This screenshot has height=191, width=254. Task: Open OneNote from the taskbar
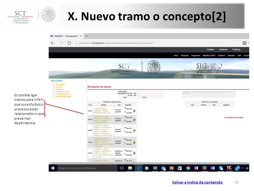pyautogui.click(x=196, y=168)
